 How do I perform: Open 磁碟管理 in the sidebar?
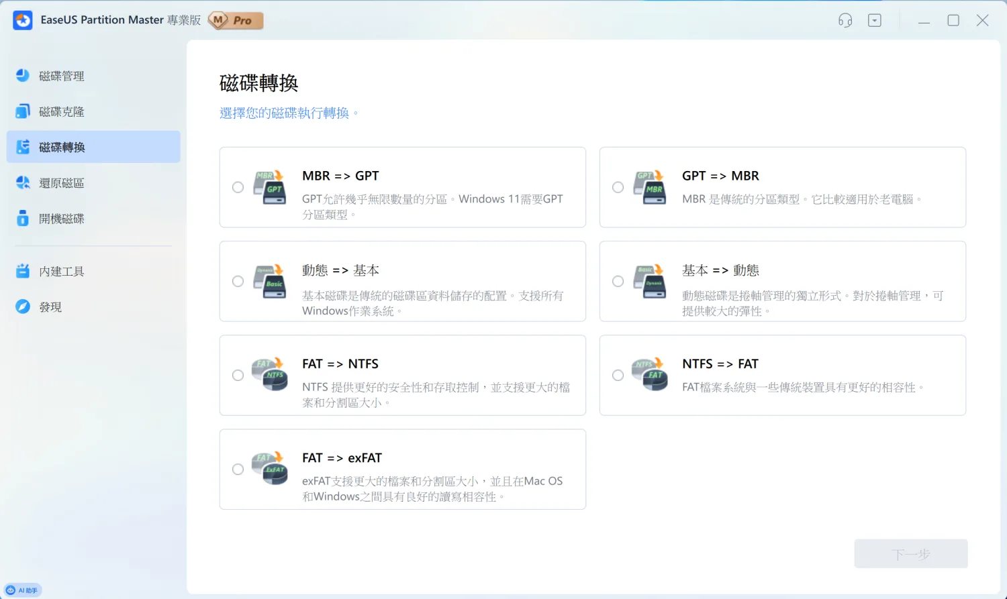(93, 76)
